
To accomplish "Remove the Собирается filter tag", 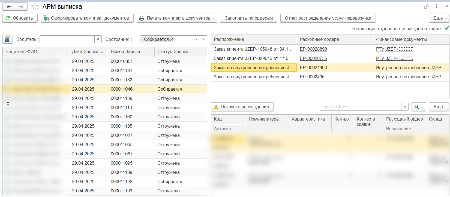I will 172,39.
